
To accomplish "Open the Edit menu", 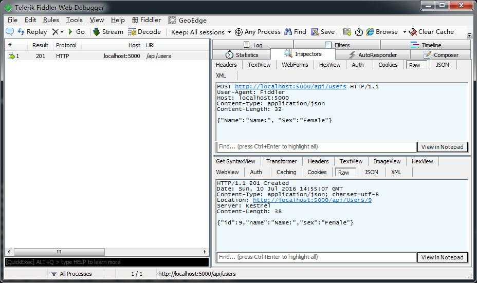I will click(x=30, y=20).
